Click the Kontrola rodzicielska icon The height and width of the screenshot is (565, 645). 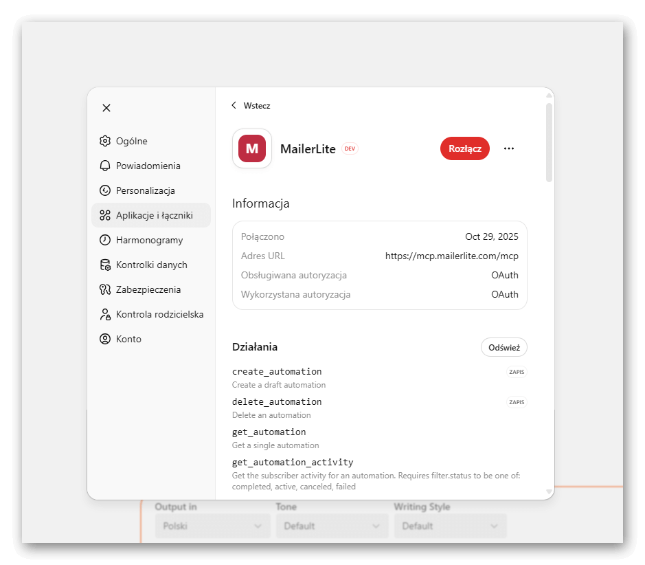point(105,314)
